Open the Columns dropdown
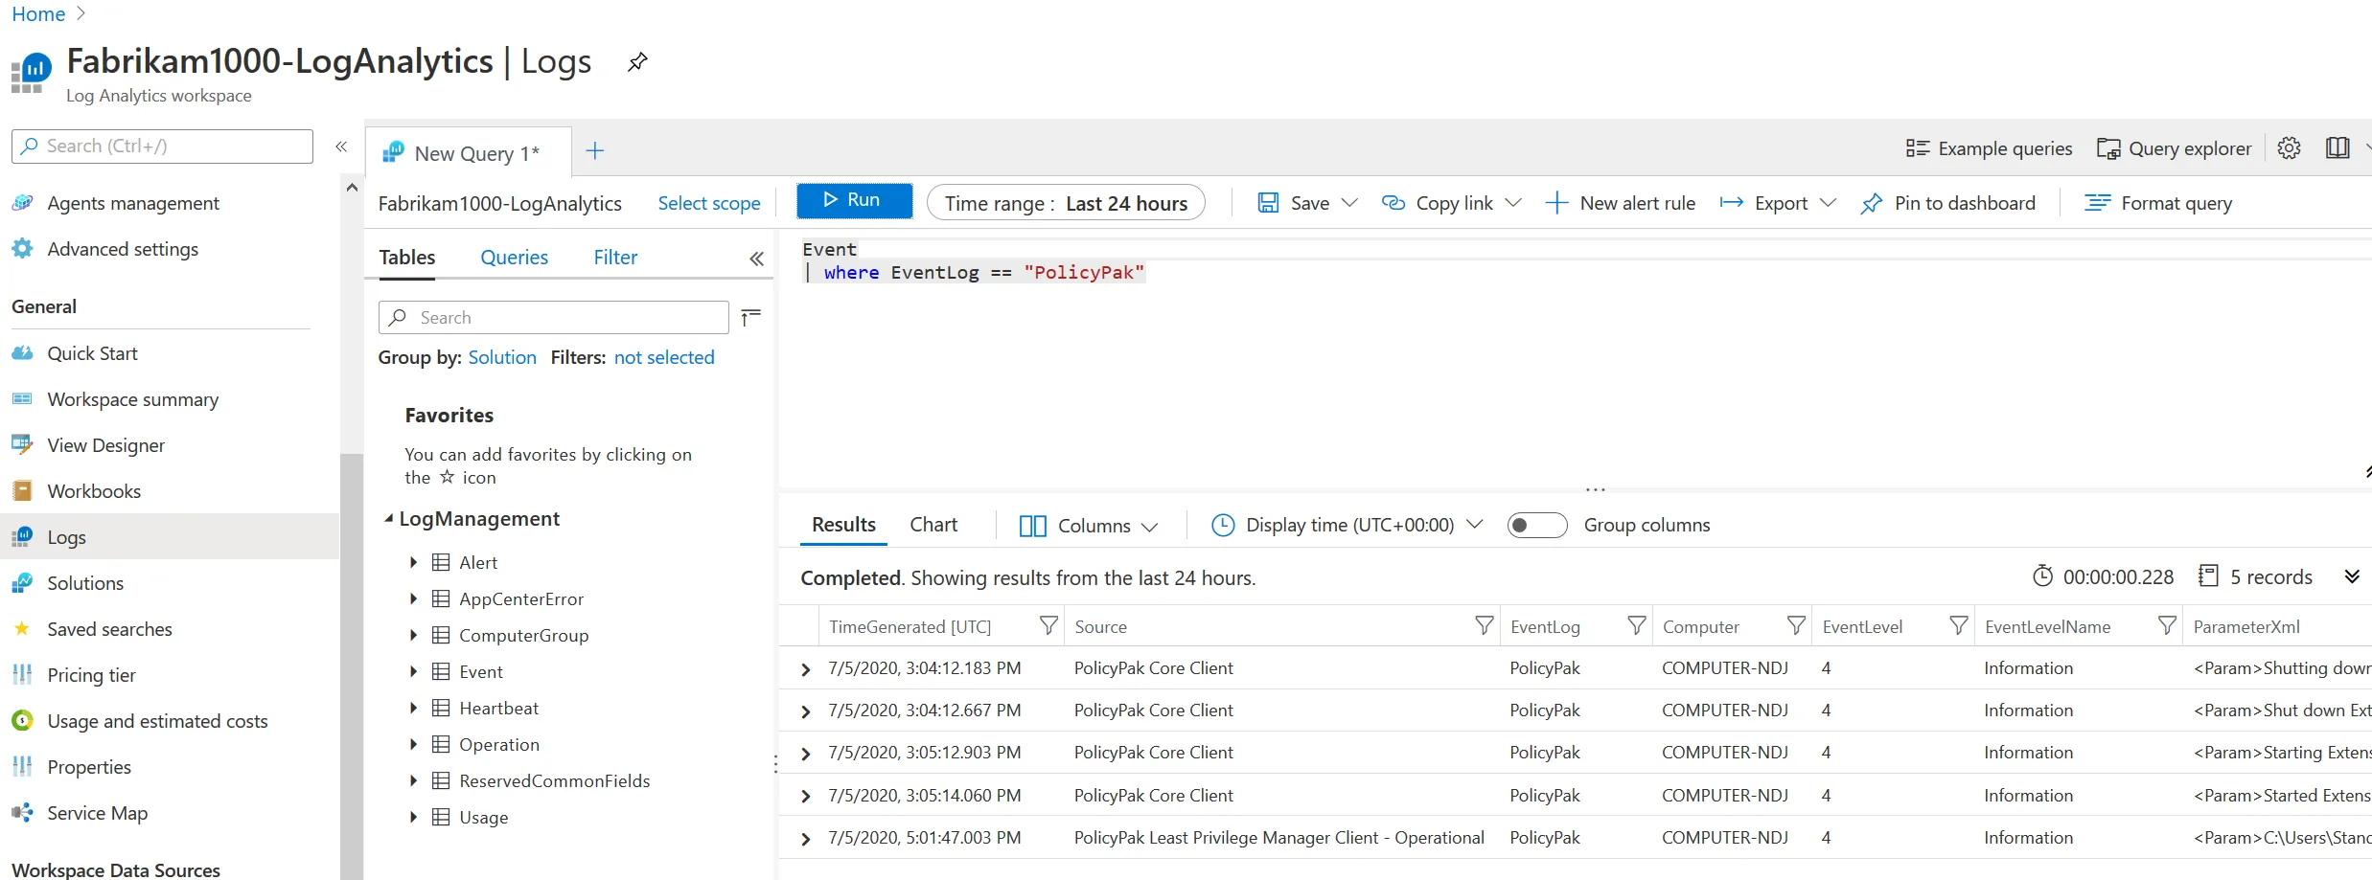Image resolution: width=2372 pixels, height=880 pixels. (1089, 526)
